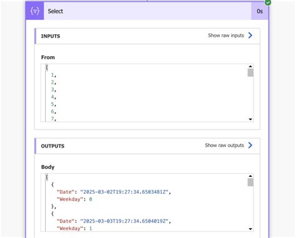Image resolution: width=296 pixels, height=238 pixels.
Task: Click the 0s duration label
Action: point(260,11)
